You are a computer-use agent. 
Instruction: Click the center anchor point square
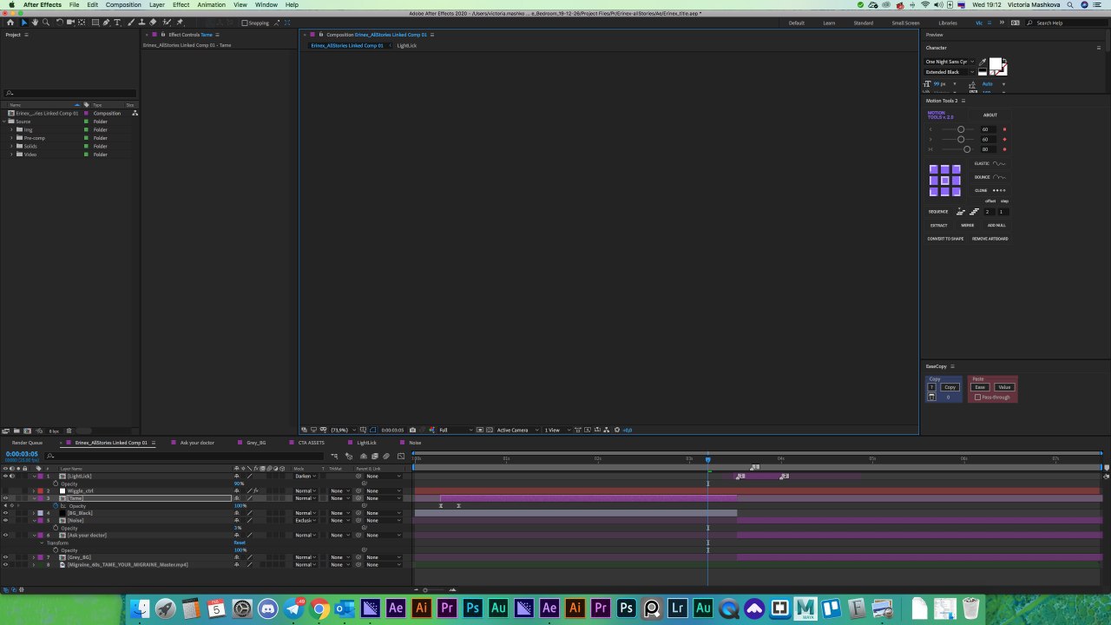coord(945,181)
